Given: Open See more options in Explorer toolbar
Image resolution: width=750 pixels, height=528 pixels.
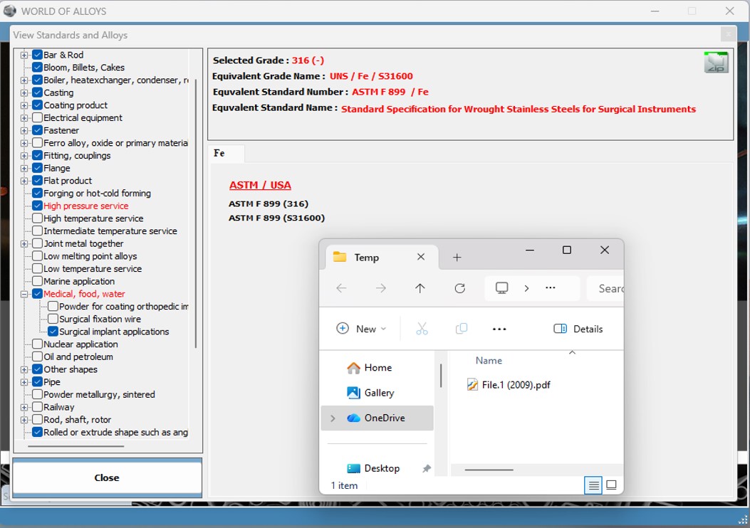Looking at the screenshot, I should coord(499,329).
